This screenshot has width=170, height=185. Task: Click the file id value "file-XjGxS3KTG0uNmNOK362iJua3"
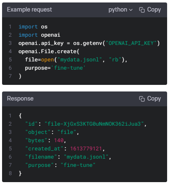click(x=94, y=124)
